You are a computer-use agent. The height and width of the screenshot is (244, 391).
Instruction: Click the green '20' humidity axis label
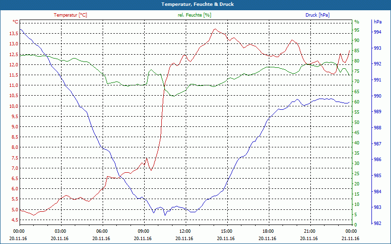click(x=357, y=184)
